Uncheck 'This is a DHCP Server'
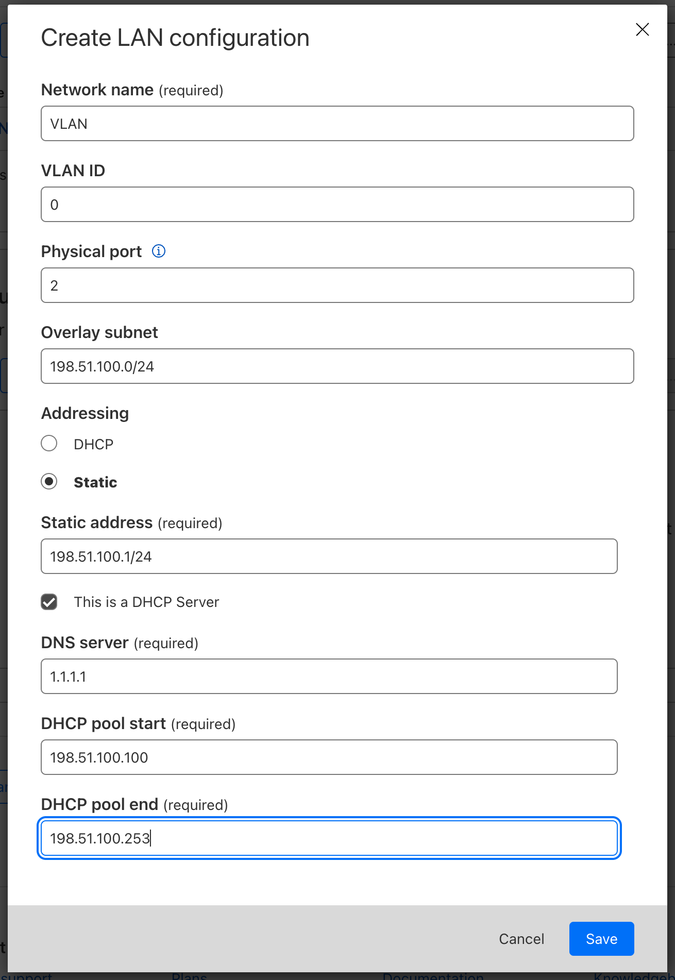 [49, 602]
